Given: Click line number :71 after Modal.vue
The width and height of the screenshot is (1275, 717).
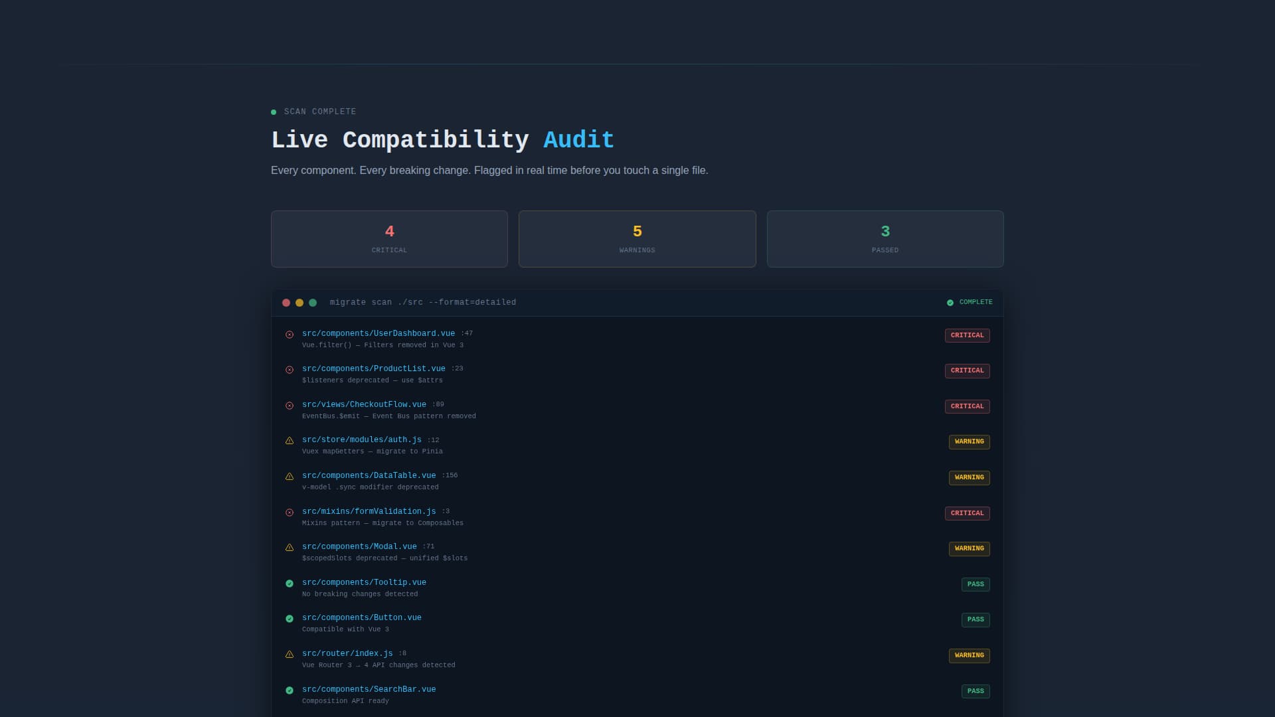Looking at the screenshot, I should [428, 546].
